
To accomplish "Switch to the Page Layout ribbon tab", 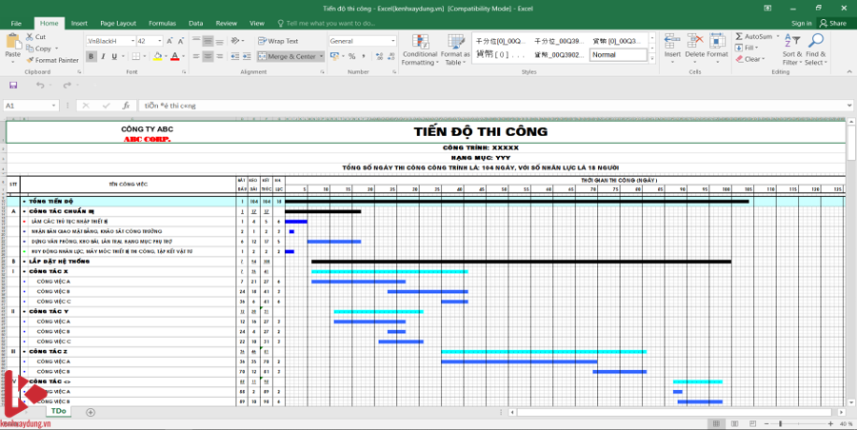I will pos(118,23).
